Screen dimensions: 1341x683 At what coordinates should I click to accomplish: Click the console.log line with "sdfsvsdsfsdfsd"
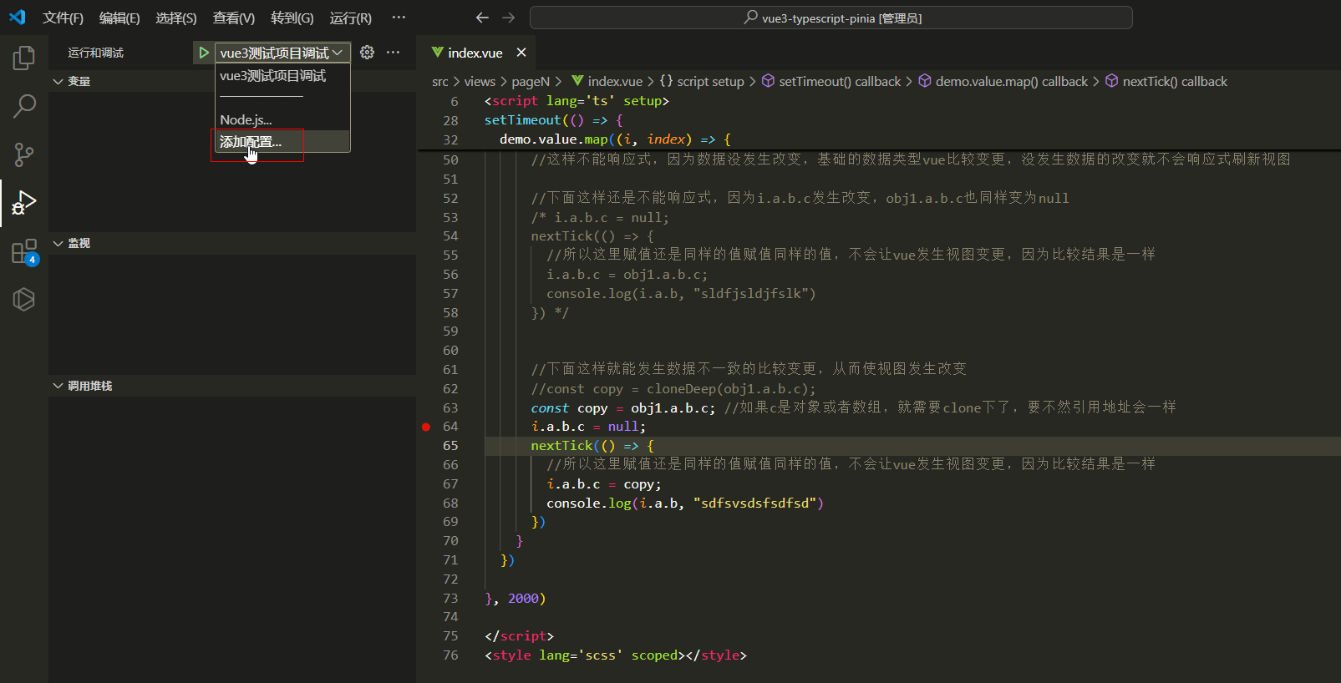coord(685,503)
